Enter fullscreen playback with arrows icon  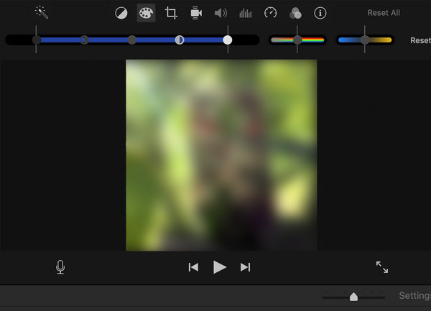pyautogui.click(x=382, y=267)
